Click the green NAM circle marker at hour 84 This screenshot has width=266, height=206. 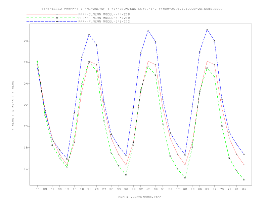click(244, 179)
